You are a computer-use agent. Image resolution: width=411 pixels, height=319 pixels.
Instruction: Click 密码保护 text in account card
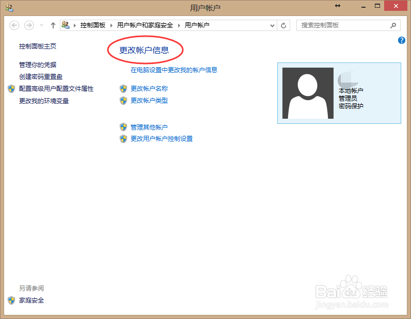coord(351,106)
